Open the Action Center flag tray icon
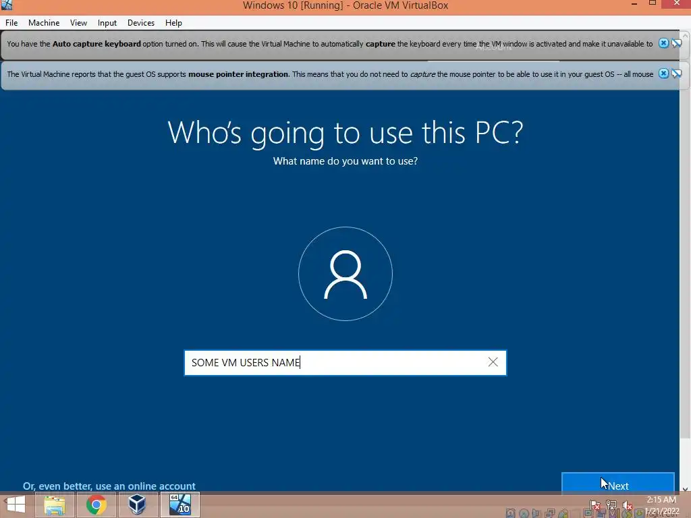This screenshot has height=518, width=691. 595,505
